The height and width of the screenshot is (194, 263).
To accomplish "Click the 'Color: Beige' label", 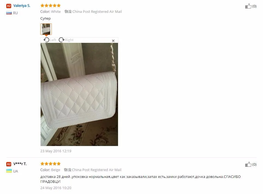I will click(50, 170).
